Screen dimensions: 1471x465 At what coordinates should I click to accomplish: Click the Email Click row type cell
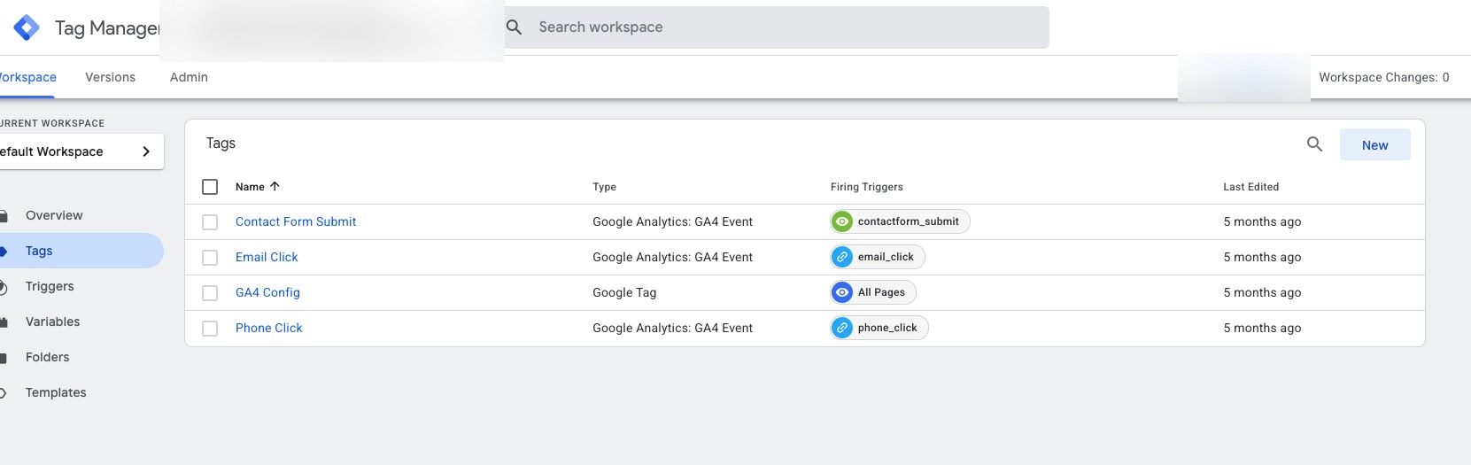pos(672,257)
